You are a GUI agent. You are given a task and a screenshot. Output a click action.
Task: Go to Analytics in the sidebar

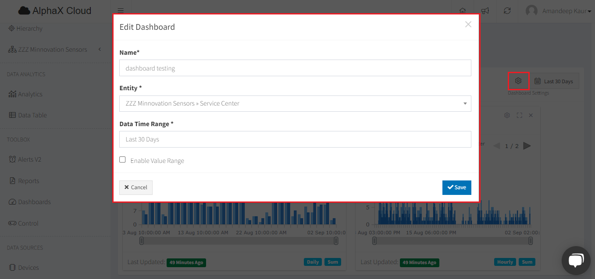[30, 94]
